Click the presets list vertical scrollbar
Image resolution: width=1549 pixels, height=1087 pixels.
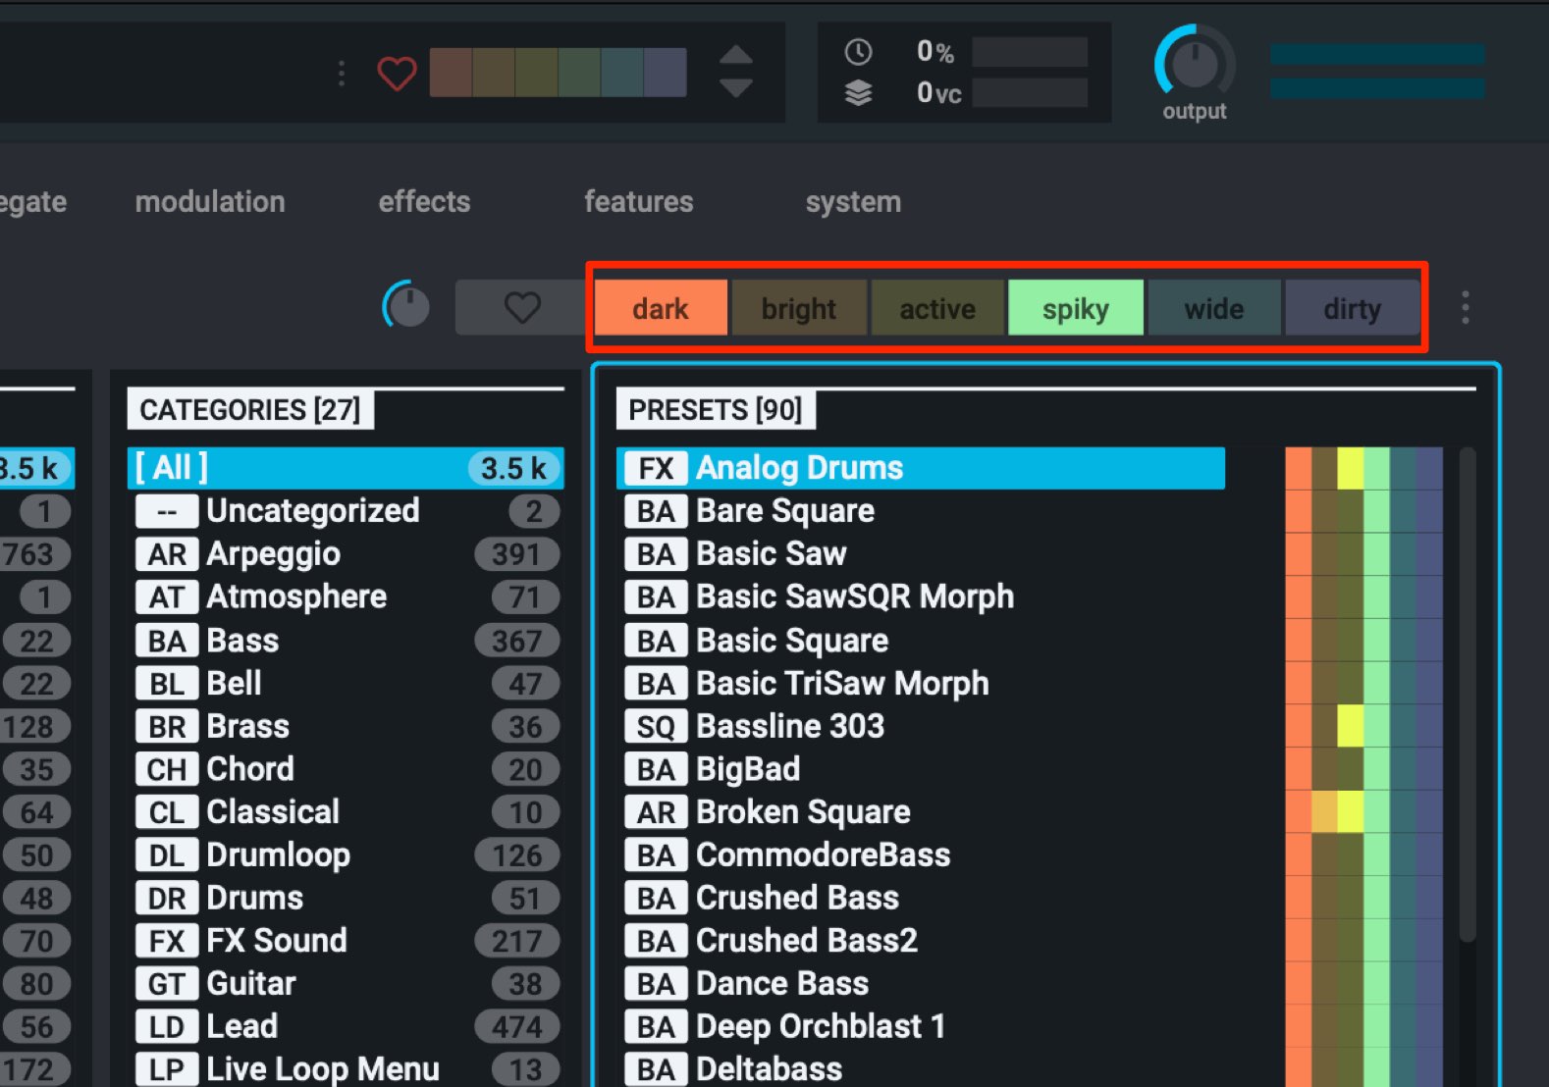pos(1468,695)
